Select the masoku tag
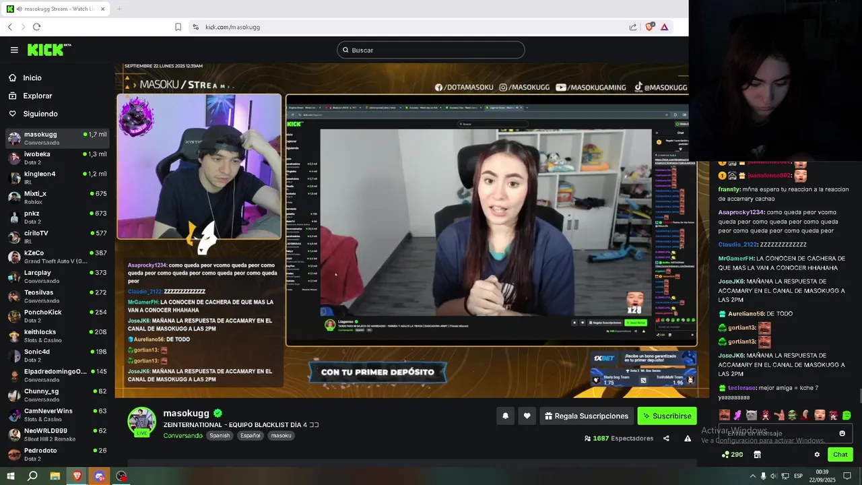Viewport: 862px width, 485px height. point(281,436)
